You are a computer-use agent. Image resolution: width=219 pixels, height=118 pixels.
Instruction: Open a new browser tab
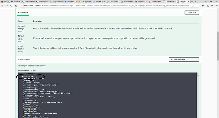point(192,2)
